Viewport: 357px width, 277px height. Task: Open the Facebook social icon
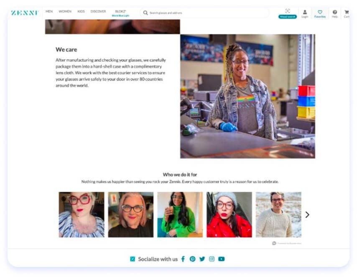point(183,259)
